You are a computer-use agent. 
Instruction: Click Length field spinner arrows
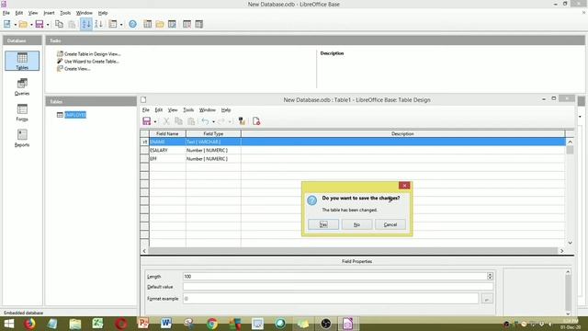coord(490,276)
